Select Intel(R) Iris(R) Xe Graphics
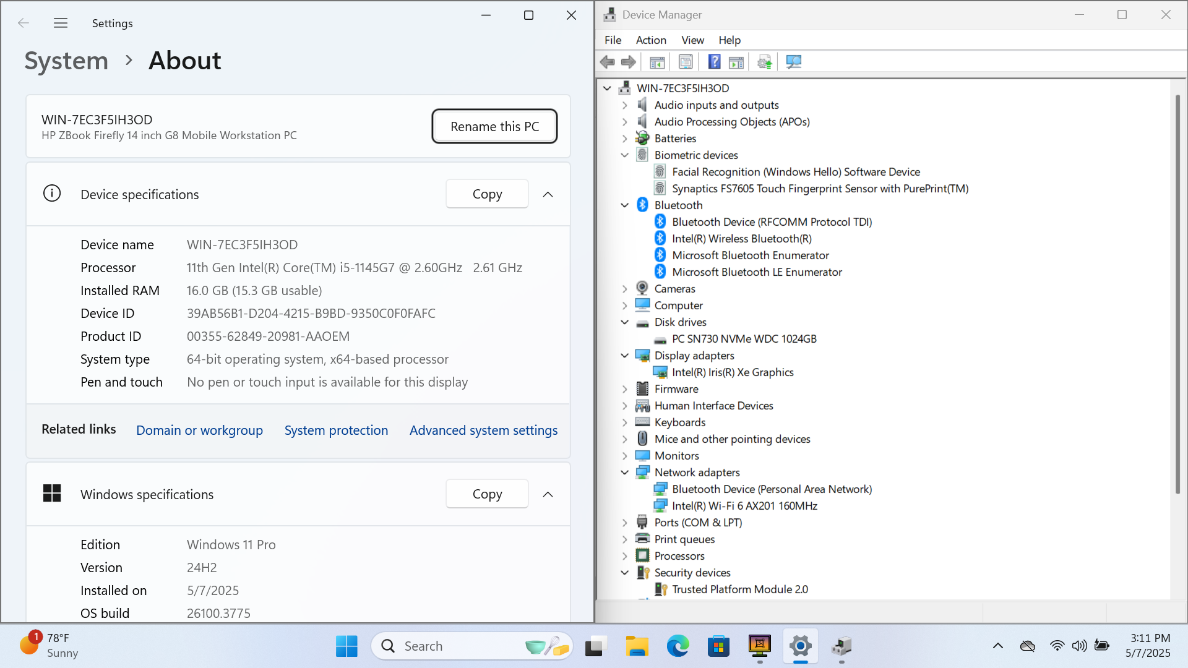 click(x=733, y=372)
